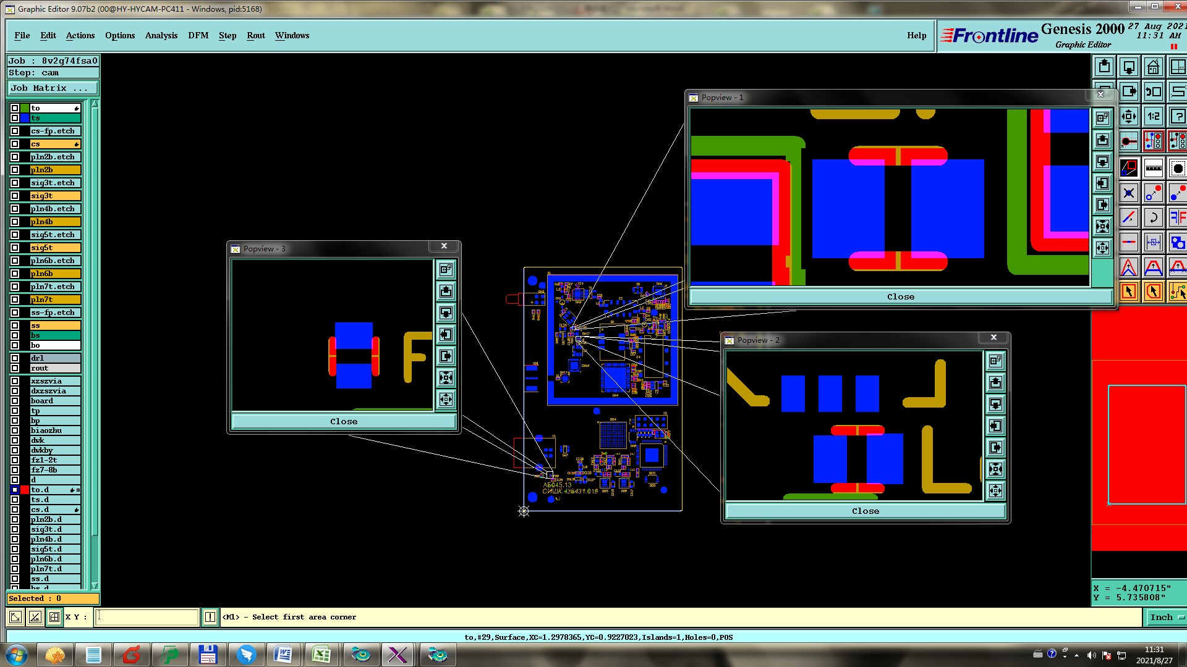Select the 1:2 zoom scale icon
The image size is (1187, 667).
click(1153, 116)
